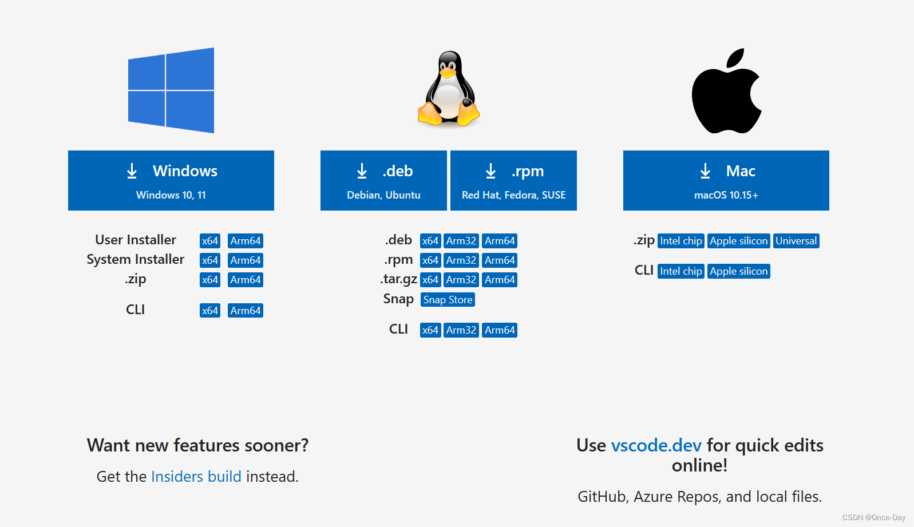The height and width of the screenshot is (527, 914).
Task: Click 'GitHub, Azure Repos, and local files.' text
Action: 700,497
